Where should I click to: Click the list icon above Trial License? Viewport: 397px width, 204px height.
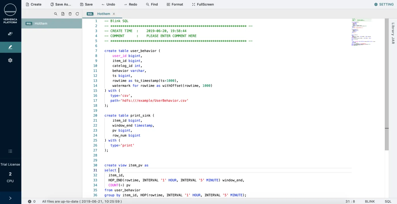pyautogui.click(x=10, y=151)
